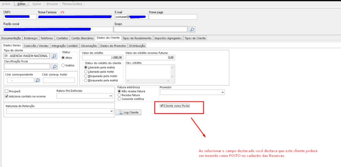The width and height of the screenshot is (341, 167).
Task: Click the Grupo input field
Action: (150, 29)
